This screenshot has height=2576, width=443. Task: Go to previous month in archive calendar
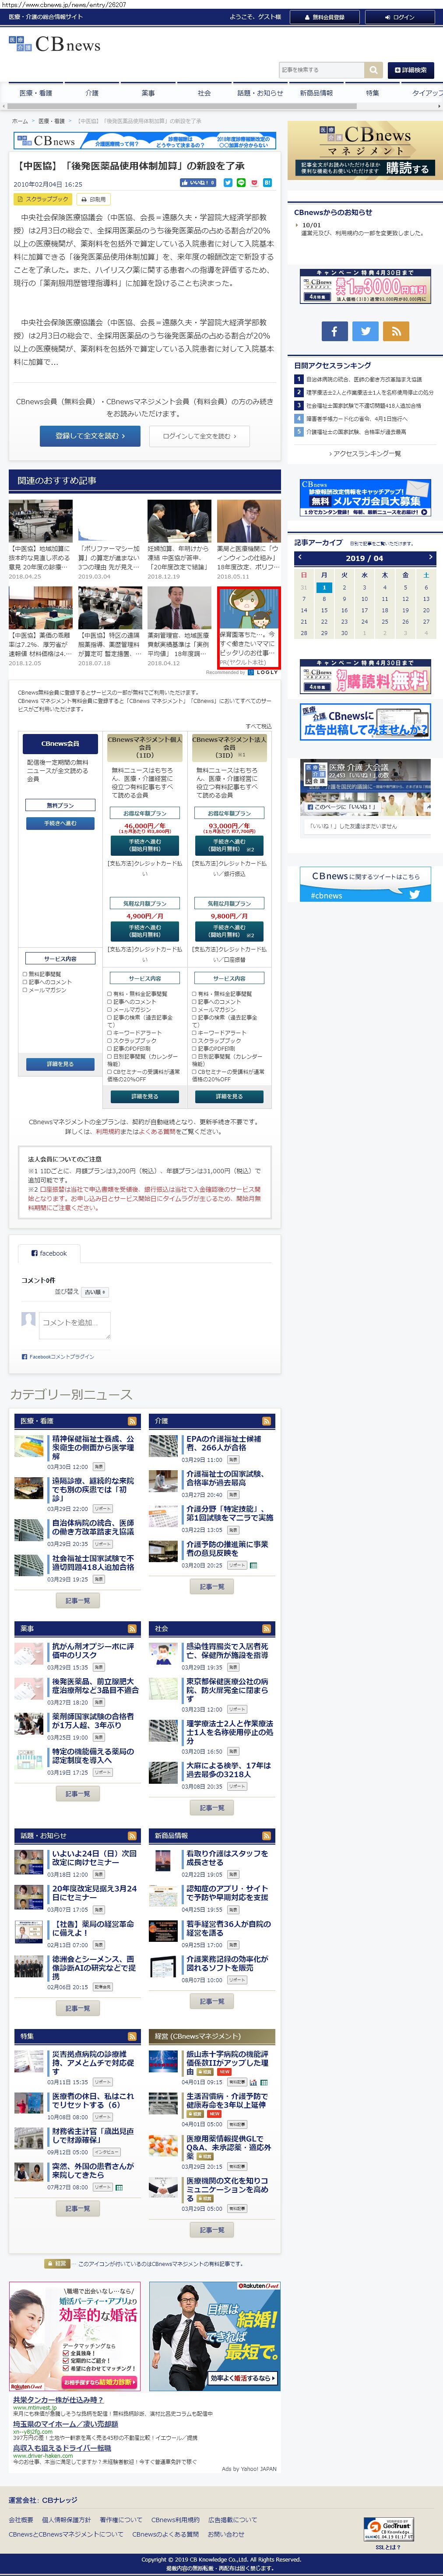(300, 558)
